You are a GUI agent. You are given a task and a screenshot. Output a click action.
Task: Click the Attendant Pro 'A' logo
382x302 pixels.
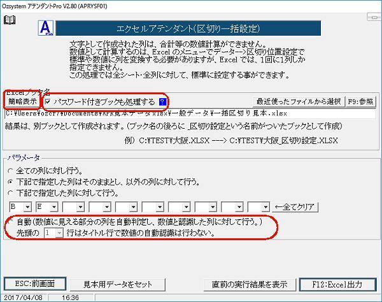coord(46,28)
